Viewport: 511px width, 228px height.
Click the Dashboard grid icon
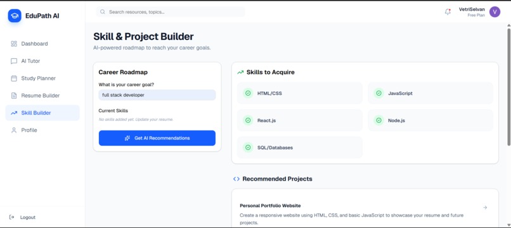click(14, 44)
